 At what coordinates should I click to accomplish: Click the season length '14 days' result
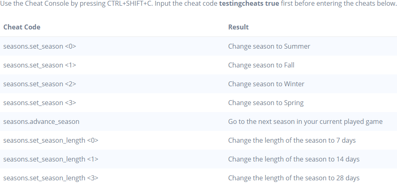294,159
